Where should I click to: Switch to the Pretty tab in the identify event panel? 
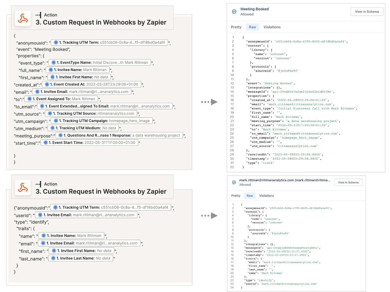pyautogui.click(x=236, y=196)
